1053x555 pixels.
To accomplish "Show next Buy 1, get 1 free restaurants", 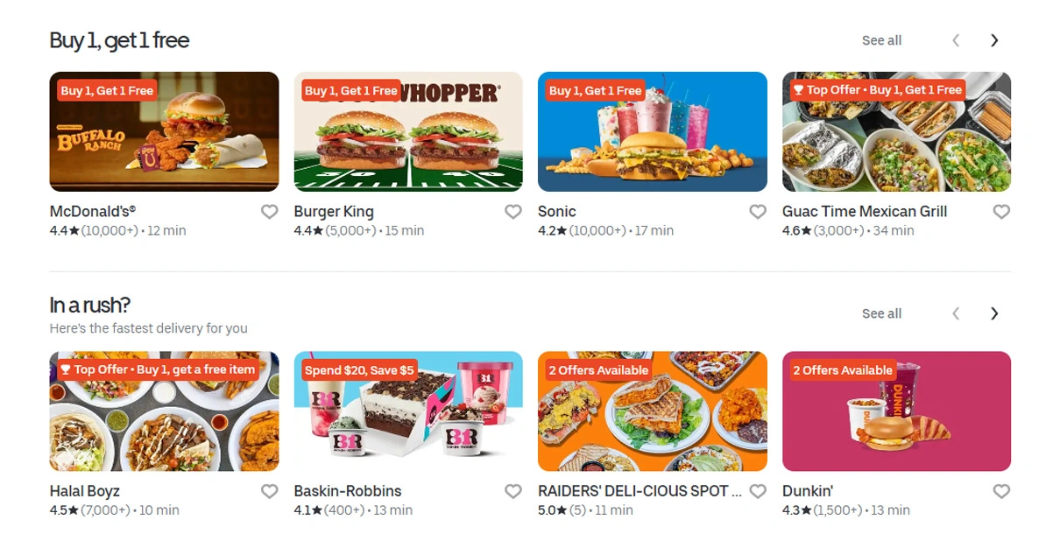I will tap(994, 40).
